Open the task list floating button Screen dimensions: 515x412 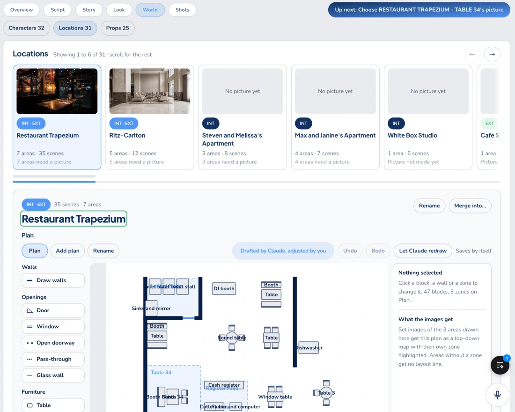pos(500,365)
